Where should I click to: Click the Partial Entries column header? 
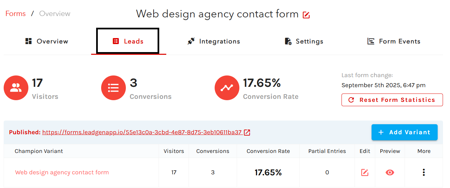(327, 151)
